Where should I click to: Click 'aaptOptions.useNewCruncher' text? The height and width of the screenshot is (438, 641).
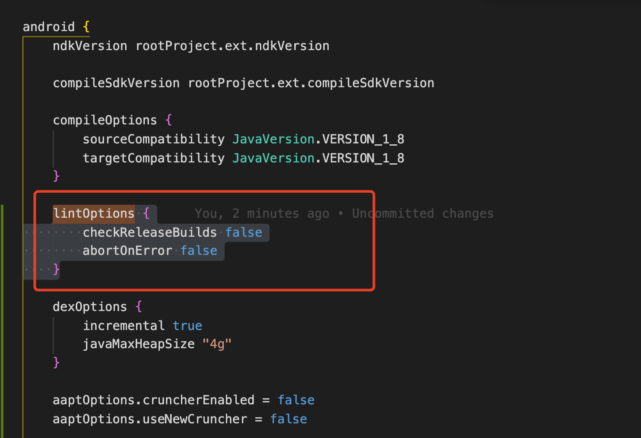pyautogui.click(x=150, y=419)
